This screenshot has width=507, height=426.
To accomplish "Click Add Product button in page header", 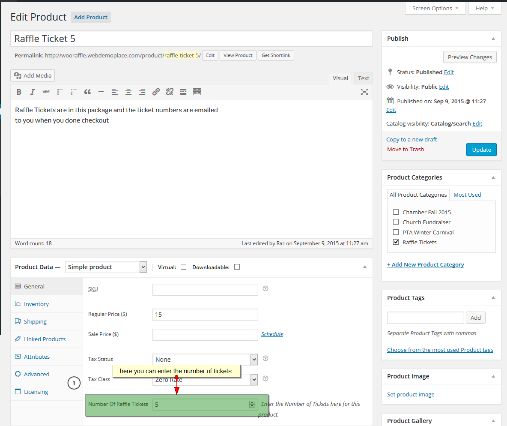I will click(x=90, y=17).
